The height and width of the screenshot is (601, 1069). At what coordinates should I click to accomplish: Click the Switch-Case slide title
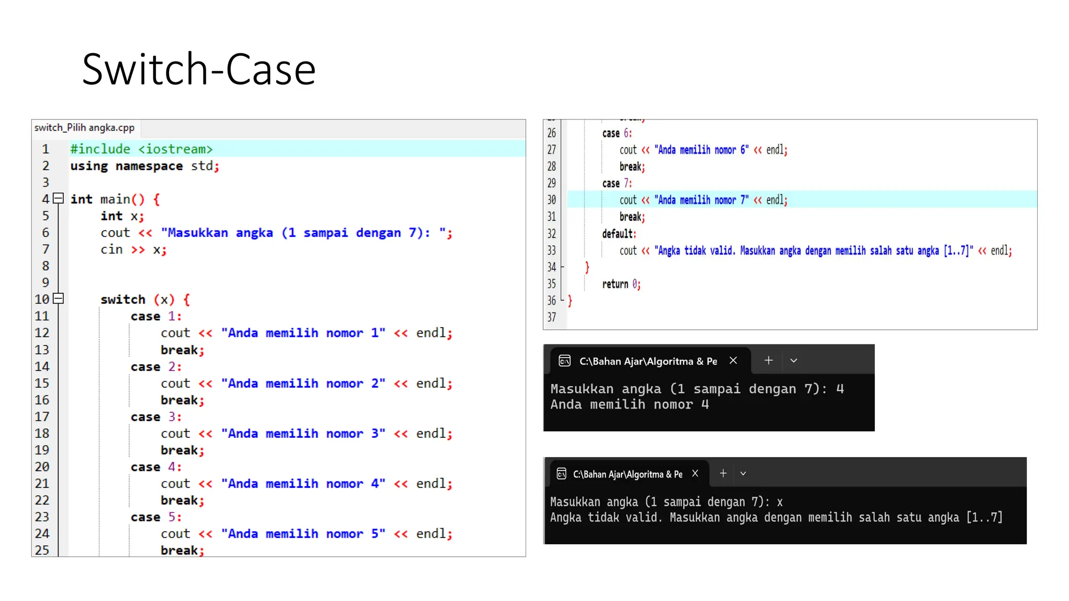pyautogui.click(x=199, y=69)
